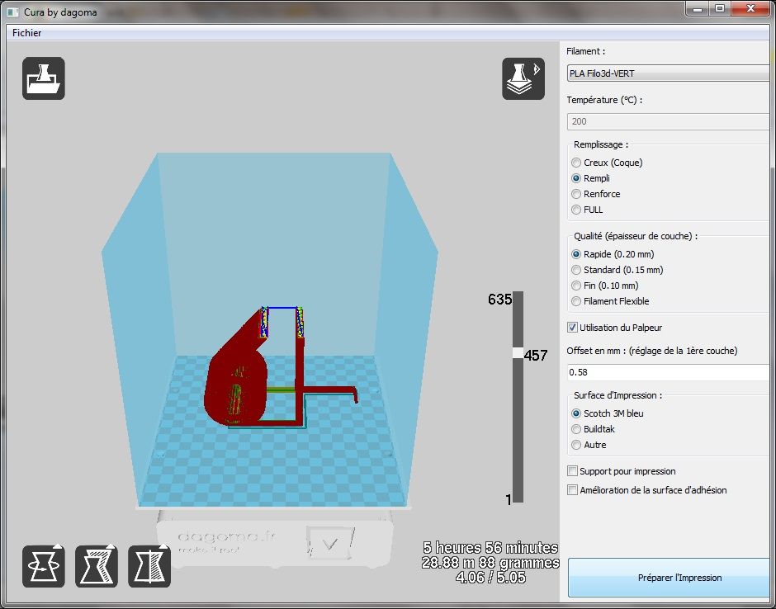Click the Température field showing 200
The width and height of the screenshot is (776, 609).
point(668,121)
